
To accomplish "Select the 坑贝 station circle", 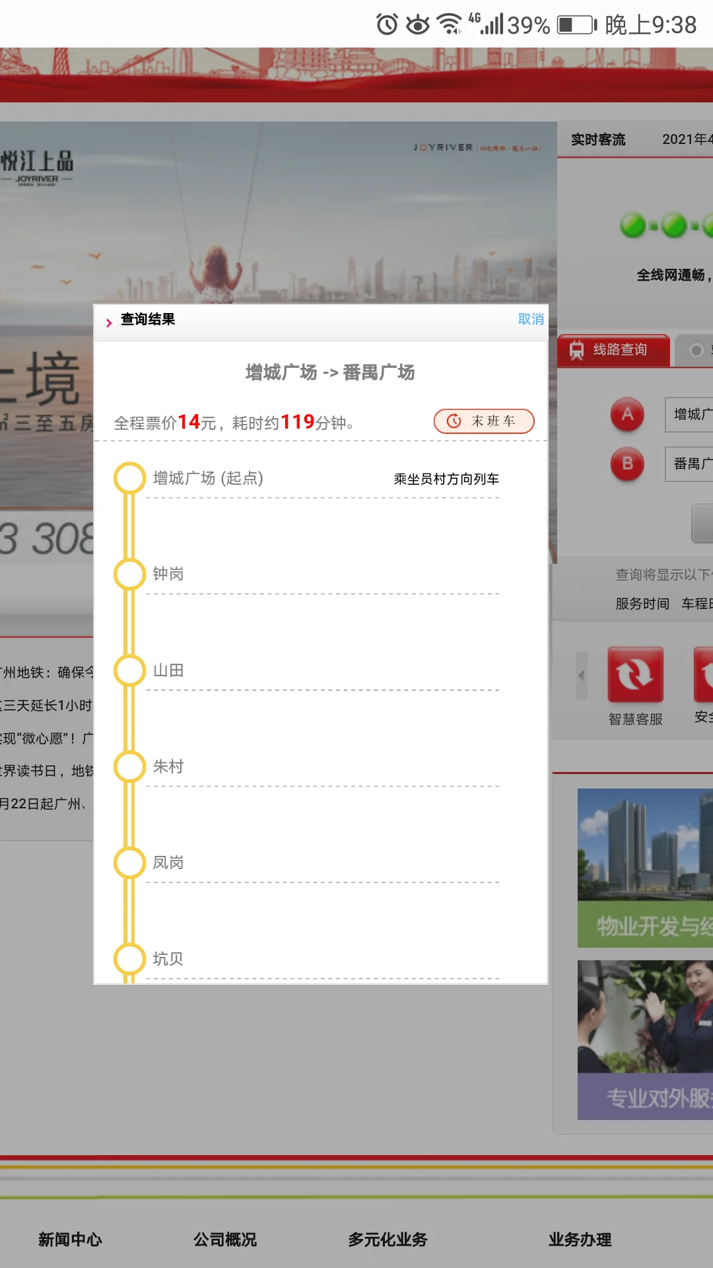I will pyautogui.click(x=129, y=959).
